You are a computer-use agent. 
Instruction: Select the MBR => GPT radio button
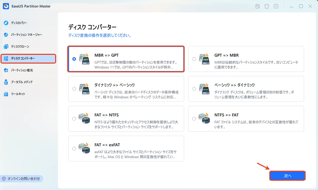(74, 59)
